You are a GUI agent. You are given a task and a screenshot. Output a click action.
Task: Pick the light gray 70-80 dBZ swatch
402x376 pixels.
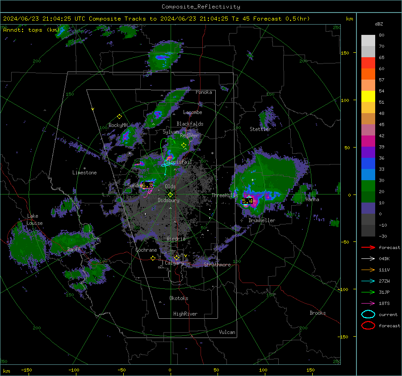(x=368, y=41)
